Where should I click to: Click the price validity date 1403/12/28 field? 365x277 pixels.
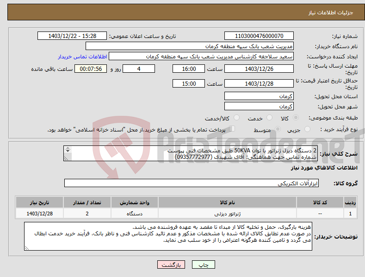coord(259,83)
